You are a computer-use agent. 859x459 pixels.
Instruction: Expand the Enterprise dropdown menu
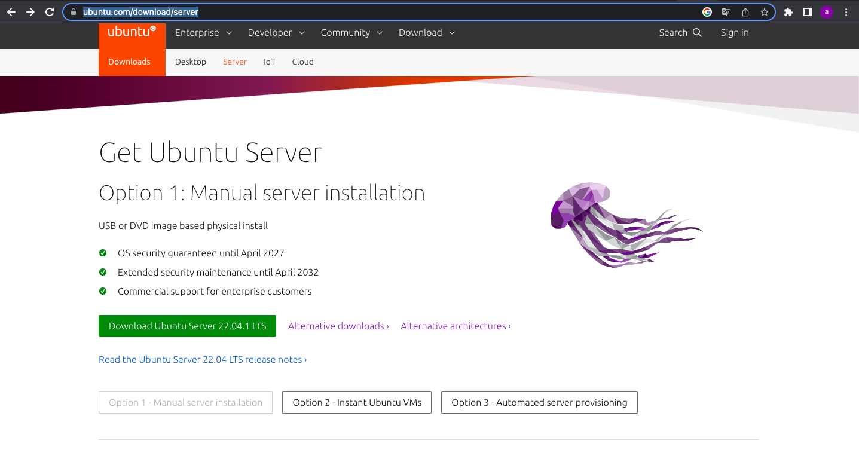pos(203,33)
